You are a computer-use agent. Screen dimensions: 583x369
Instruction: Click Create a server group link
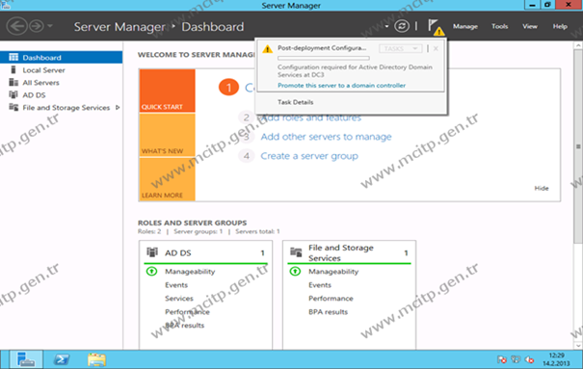[x=309, y=156]
